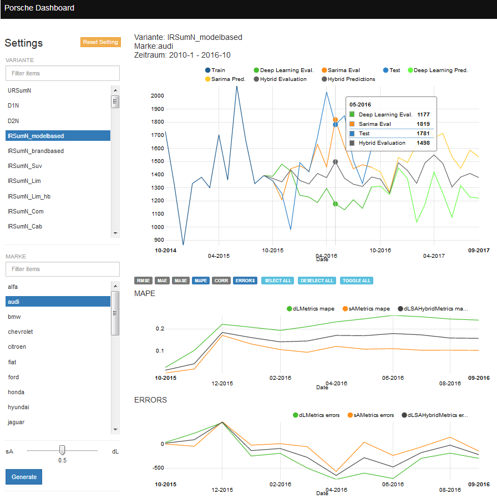Select IRSumN_Com variant
The height and width of the screenshot is (504, 497).
coord(58,211)
